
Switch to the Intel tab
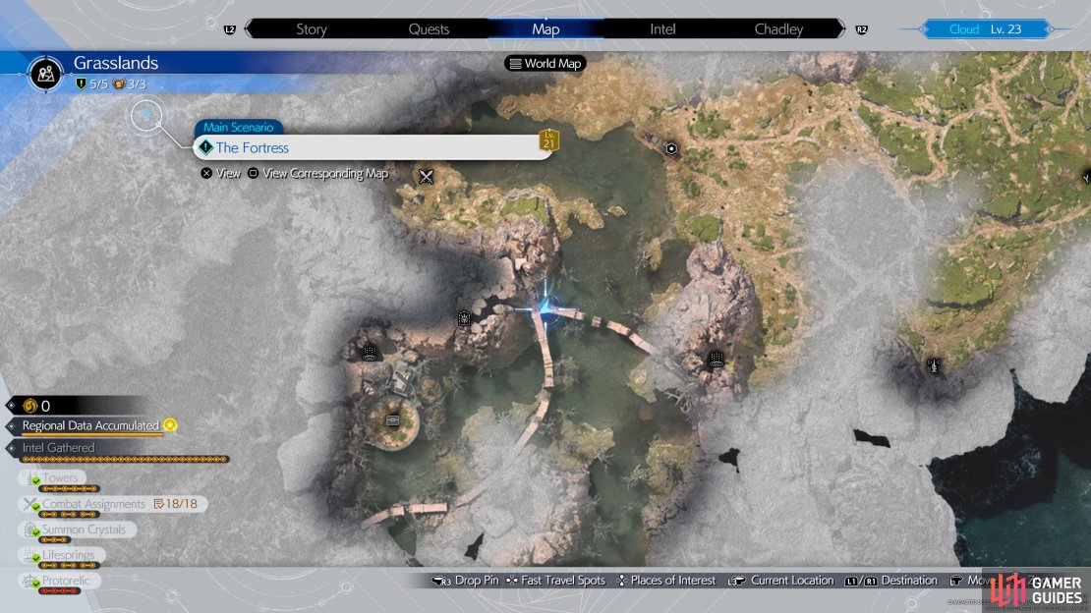click(x=662, y=29)
